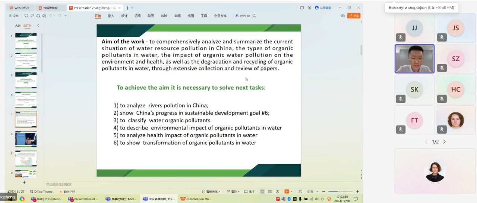Start slideshow with the orange play icon
Viewport: 477px width, 203px height.
[287, 191]
